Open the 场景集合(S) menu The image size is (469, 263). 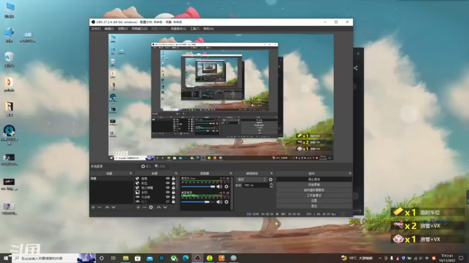point(178,29)
